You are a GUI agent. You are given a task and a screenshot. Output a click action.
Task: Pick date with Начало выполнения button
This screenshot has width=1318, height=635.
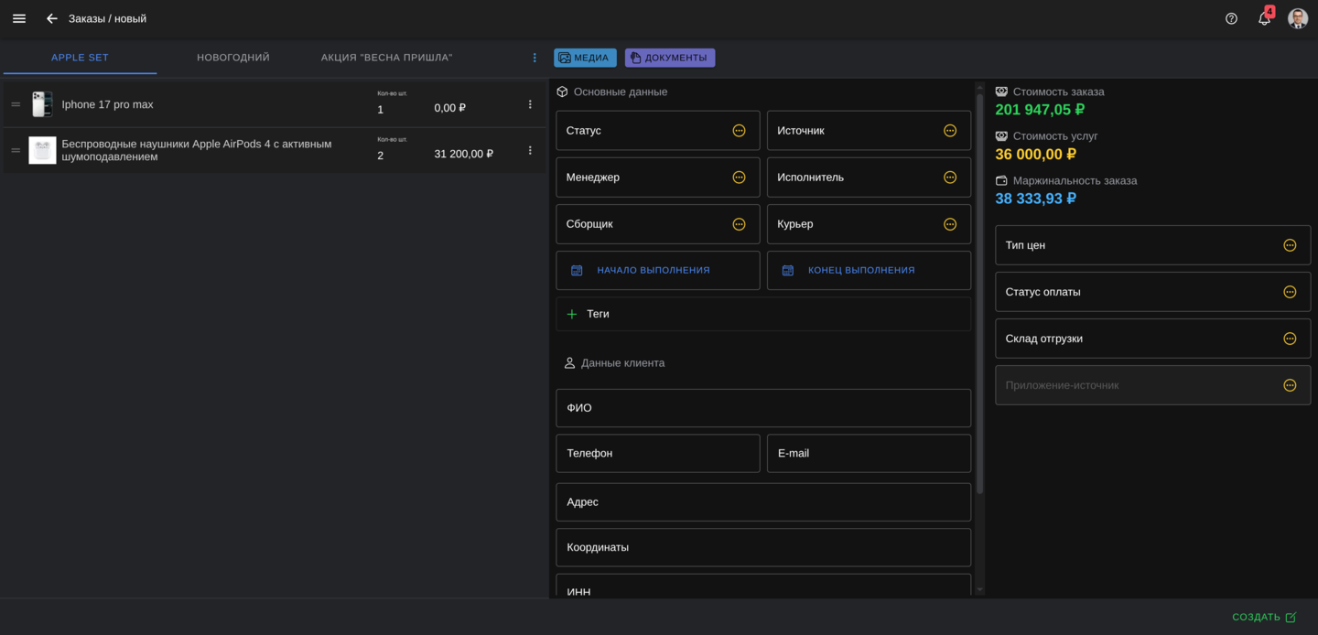coord(657,271)
